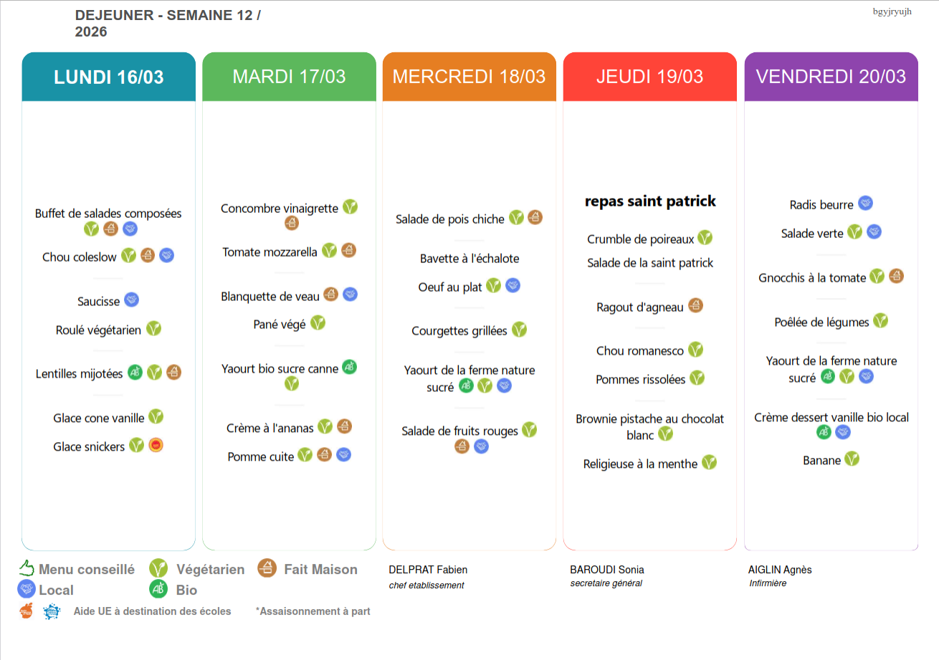Click the name DELPRAT Fabien

428,570
